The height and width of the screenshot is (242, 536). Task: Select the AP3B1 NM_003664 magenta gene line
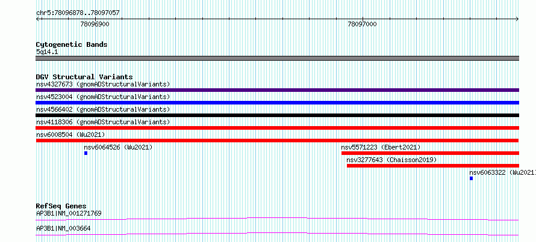[277, 234]
